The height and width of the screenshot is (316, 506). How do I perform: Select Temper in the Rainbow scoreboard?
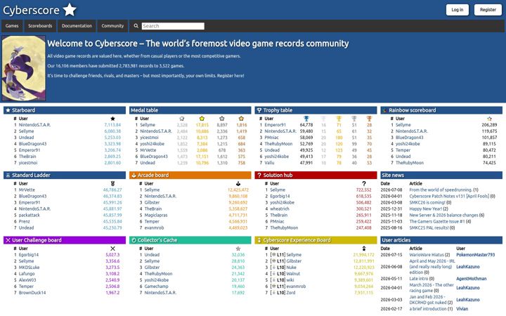(403, 150)
